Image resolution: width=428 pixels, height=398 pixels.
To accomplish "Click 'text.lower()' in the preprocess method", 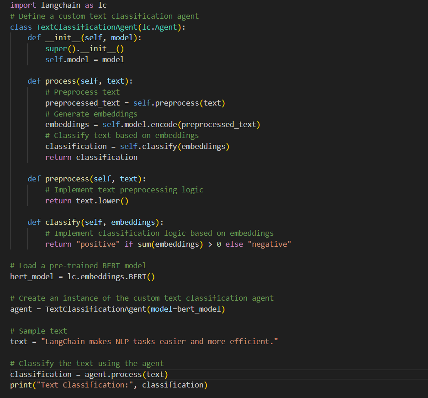I will click(x=102, y=201).
